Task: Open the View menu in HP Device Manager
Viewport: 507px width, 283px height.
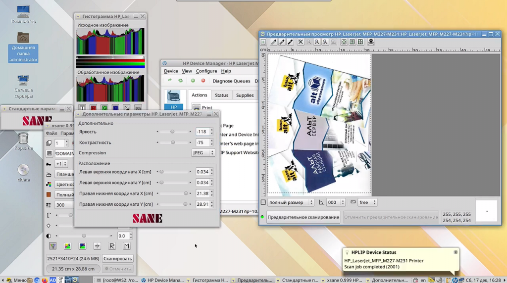Action: [x=187, y=71]
